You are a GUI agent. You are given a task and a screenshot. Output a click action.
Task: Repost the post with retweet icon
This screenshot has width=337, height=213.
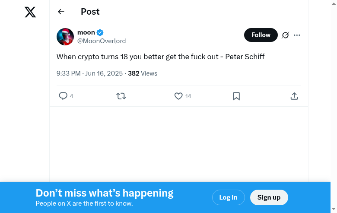tap(121, 96)
